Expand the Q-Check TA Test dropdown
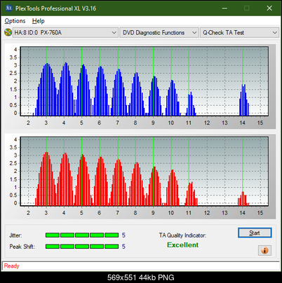Viewport: 282px width, 283px height. tap(239, 33)
